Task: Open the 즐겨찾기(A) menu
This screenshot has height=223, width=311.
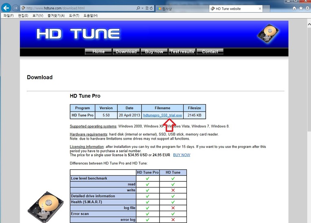Action: 56,15
